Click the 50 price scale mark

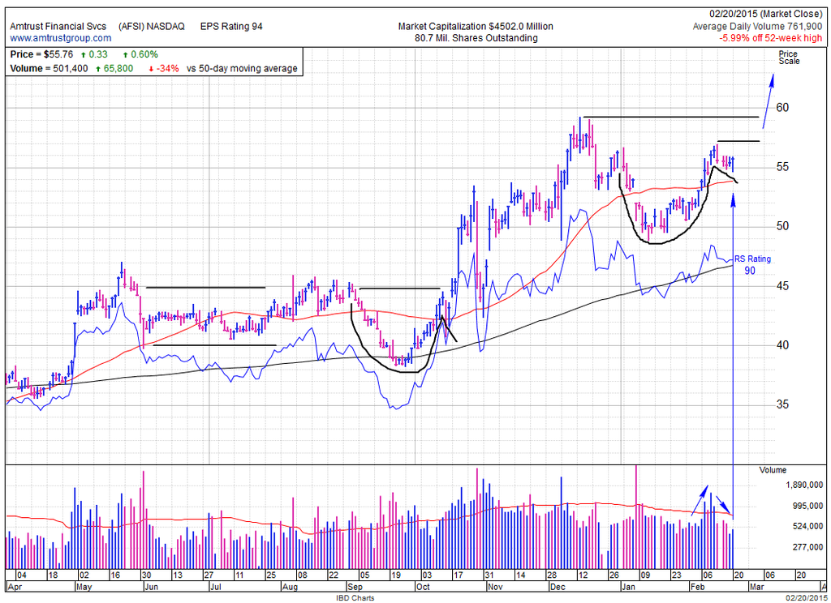coord(782,226)
